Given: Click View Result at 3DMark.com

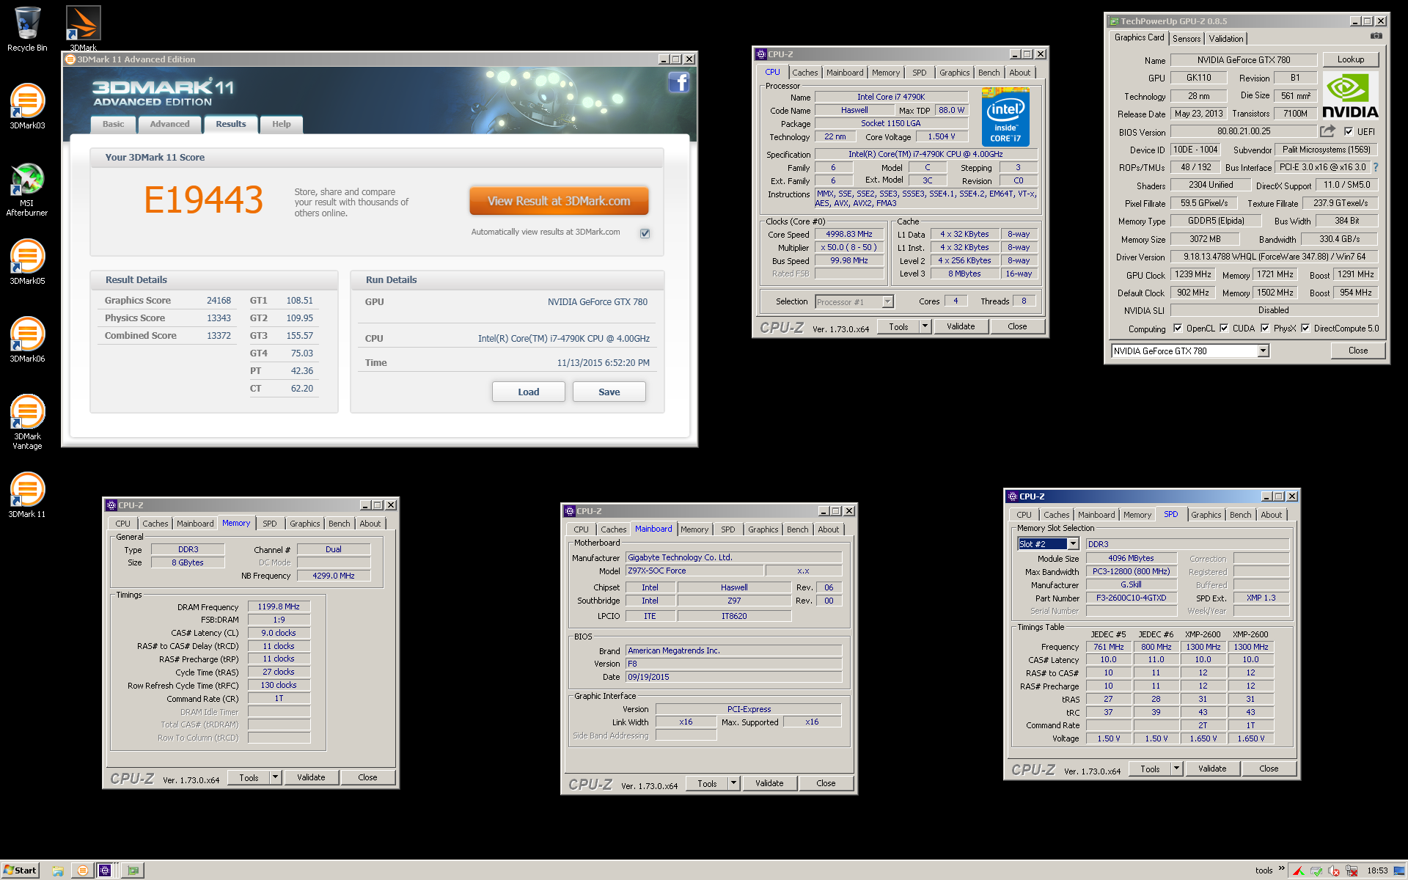Looking at the screenshot, I should (x=559, y=201).
